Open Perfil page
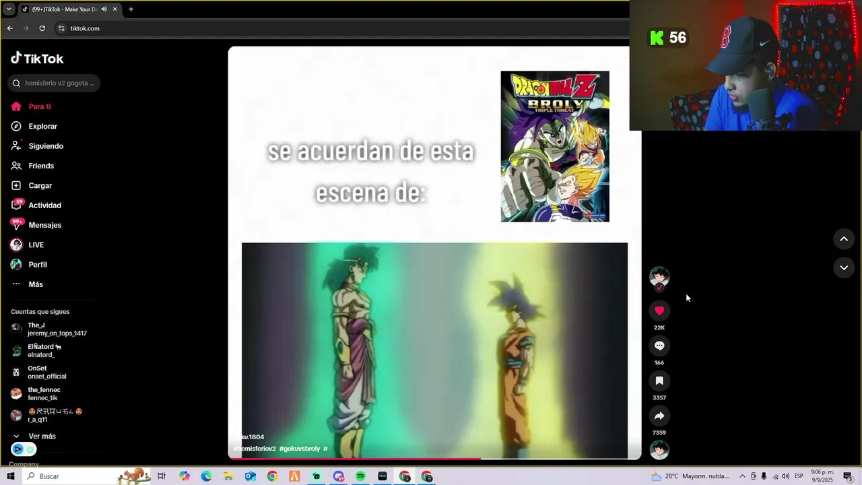The height and width of the screenshot is (485, 862). (x=29, y=265)
